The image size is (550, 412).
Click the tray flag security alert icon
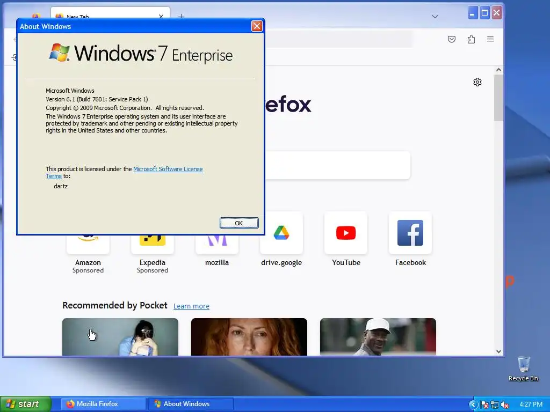click(x=484, y=405)
